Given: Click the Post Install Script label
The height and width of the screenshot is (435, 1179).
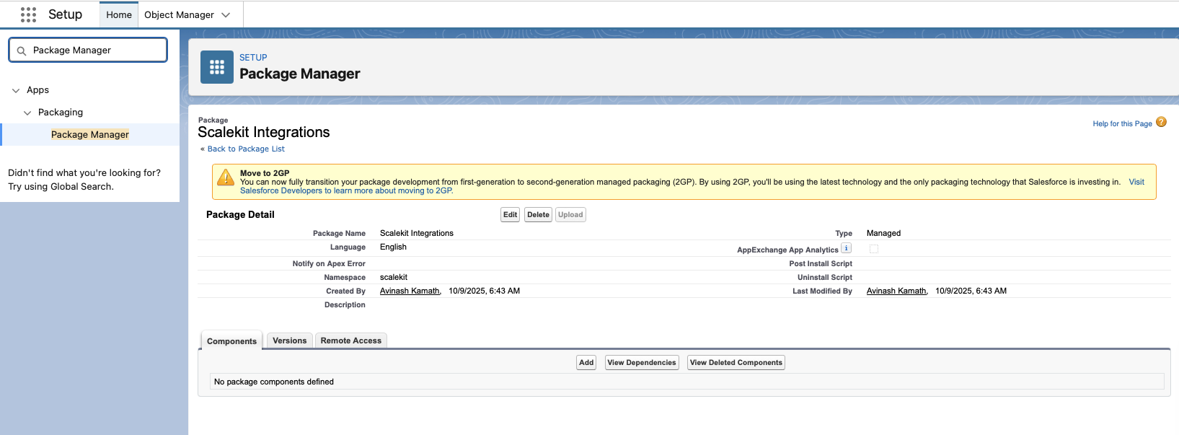Looking at the screenshot, I should click(x=821, y=263).
